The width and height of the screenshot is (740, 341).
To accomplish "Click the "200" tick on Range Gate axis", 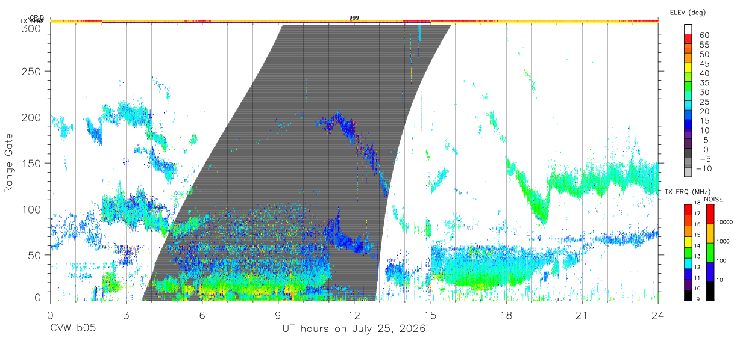I will [31, 117].
